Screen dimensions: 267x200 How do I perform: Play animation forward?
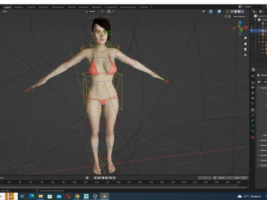[x=107, y=178]
